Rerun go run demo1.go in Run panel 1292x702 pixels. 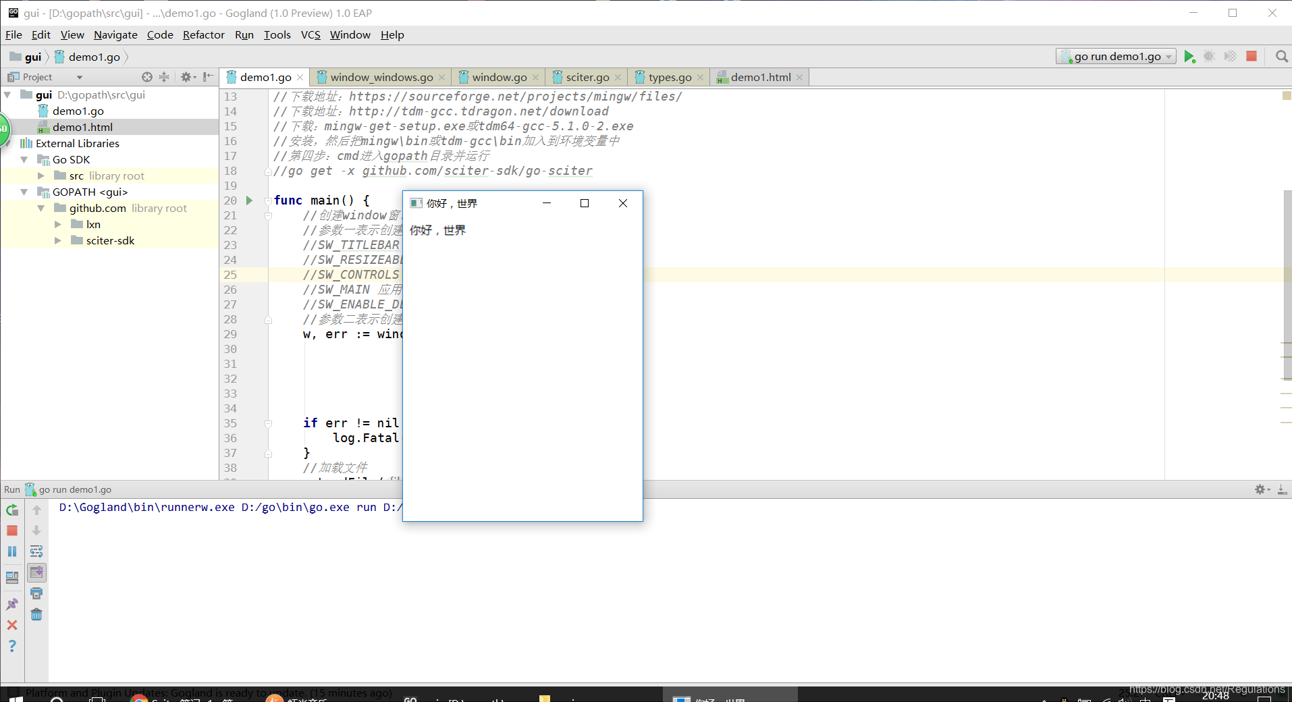coord(12,510)
